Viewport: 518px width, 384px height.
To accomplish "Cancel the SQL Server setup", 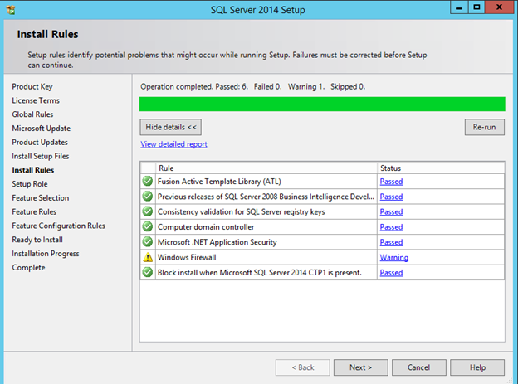I will 419,367.
